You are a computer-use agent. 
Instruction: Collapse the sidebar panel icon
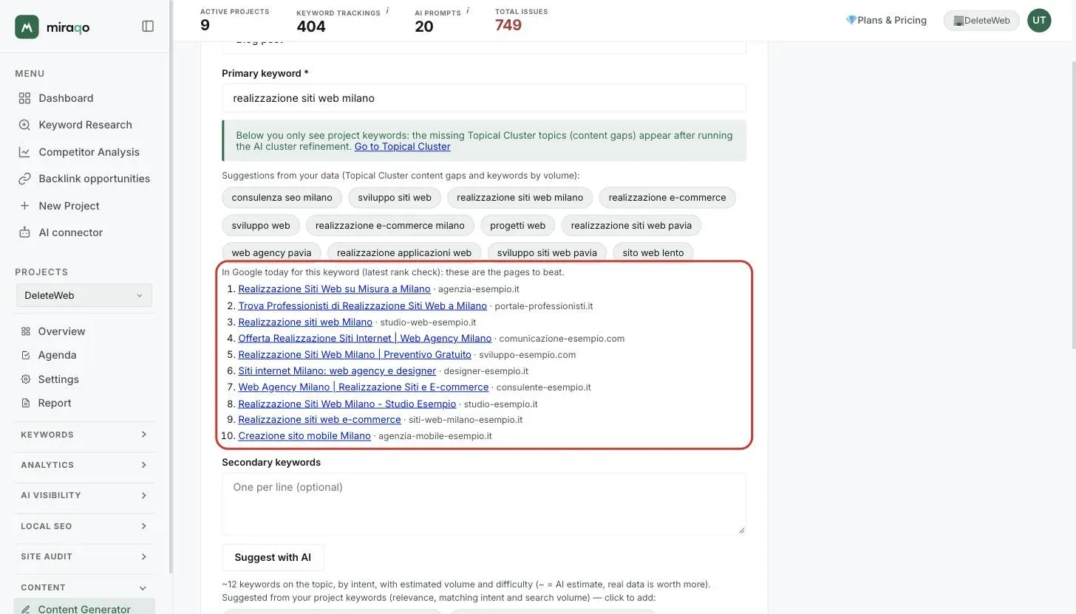148,27
